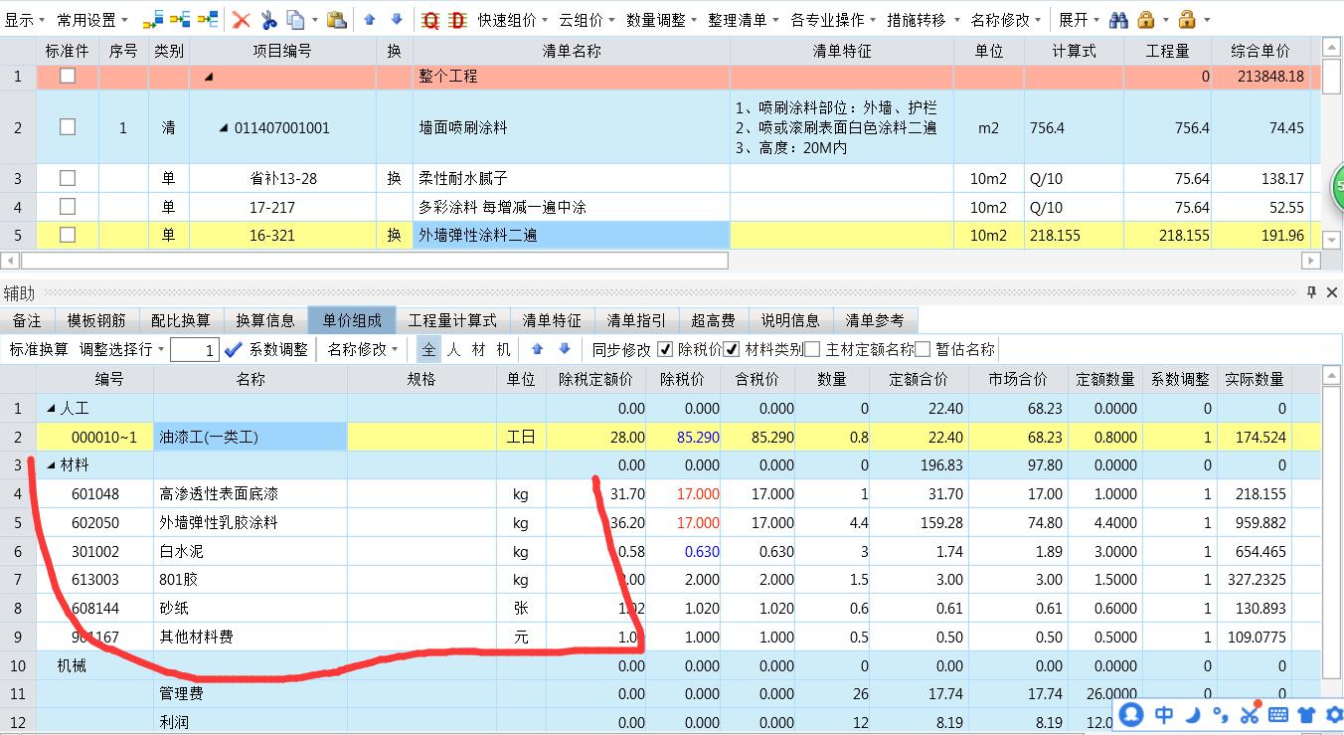Viewport: 1344px width, 735px height.
Task: Cut with the scissors icon
Action: [268, 20]
